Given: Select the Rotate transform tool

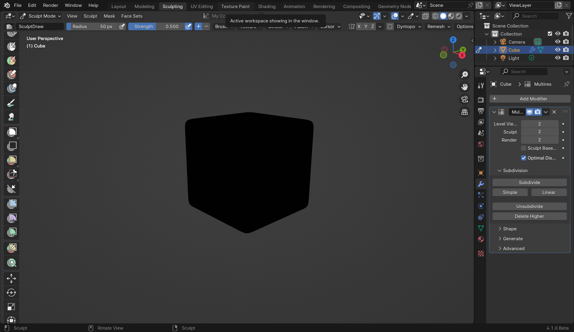Looking at the screenshot, I should (x=12, y=293).
